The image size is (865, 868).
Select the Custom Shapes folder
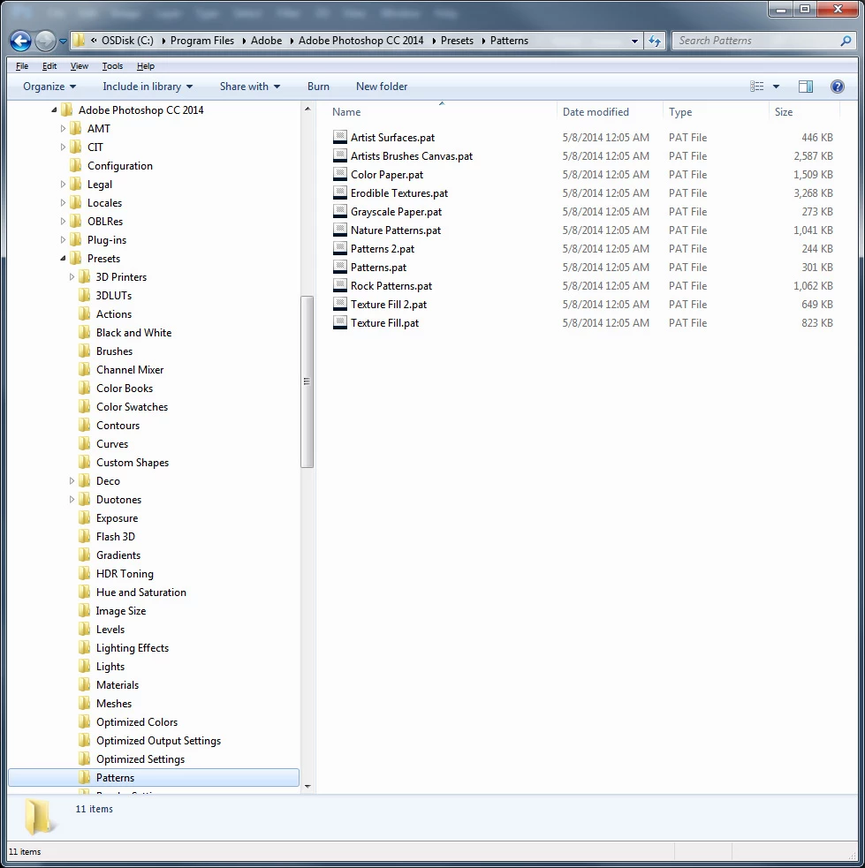133,462
